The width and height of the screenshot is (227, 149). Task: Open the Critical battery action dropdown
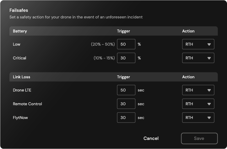click(198, 58)
